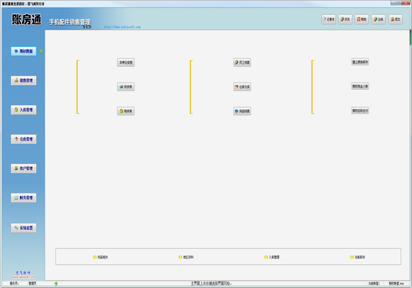The width and height of the screenshot is (412, 288).
Task: Open the 期初现金入账 button
Action: (360, 86)
